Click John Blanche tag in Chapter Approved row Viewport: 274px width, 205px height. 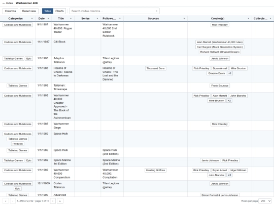click(x=238, y=96)
